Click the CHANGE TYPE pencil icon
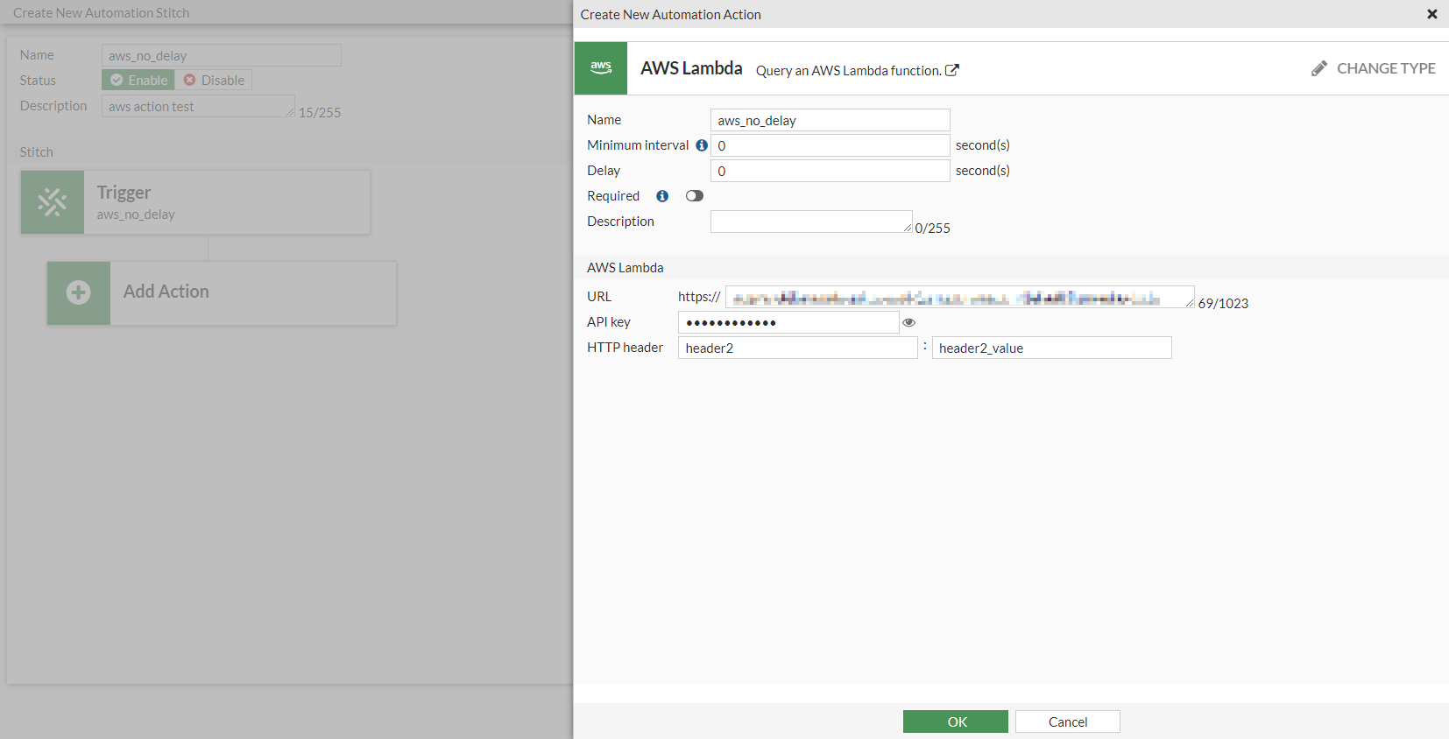1449x739 pixels. pos(1319,68)
